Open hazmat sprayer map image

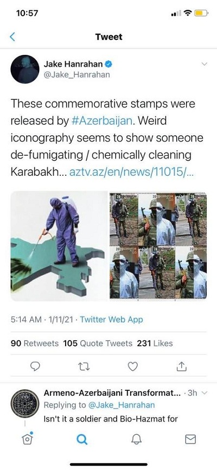point(59,246)
